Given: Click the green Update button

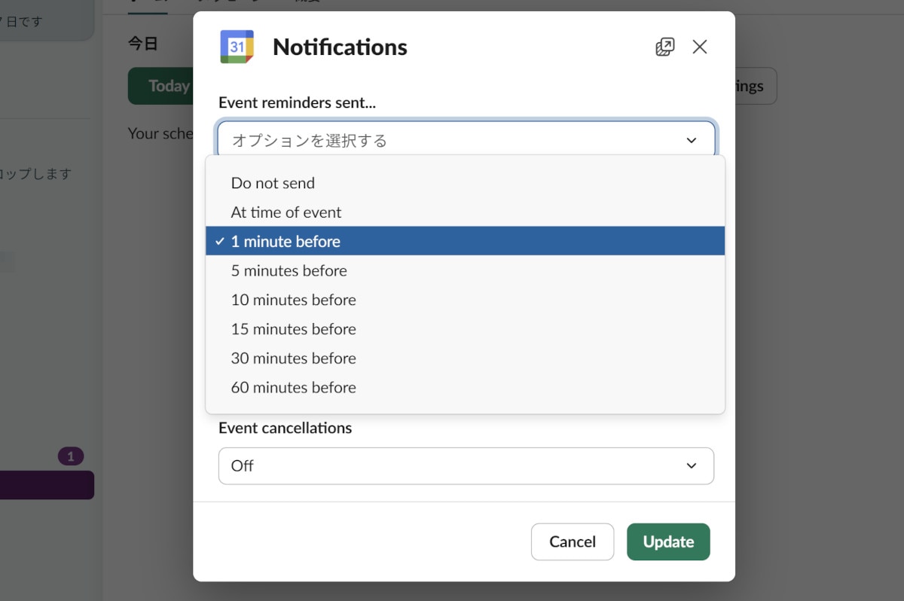Looking at the screenshot, I should point(668,542).
